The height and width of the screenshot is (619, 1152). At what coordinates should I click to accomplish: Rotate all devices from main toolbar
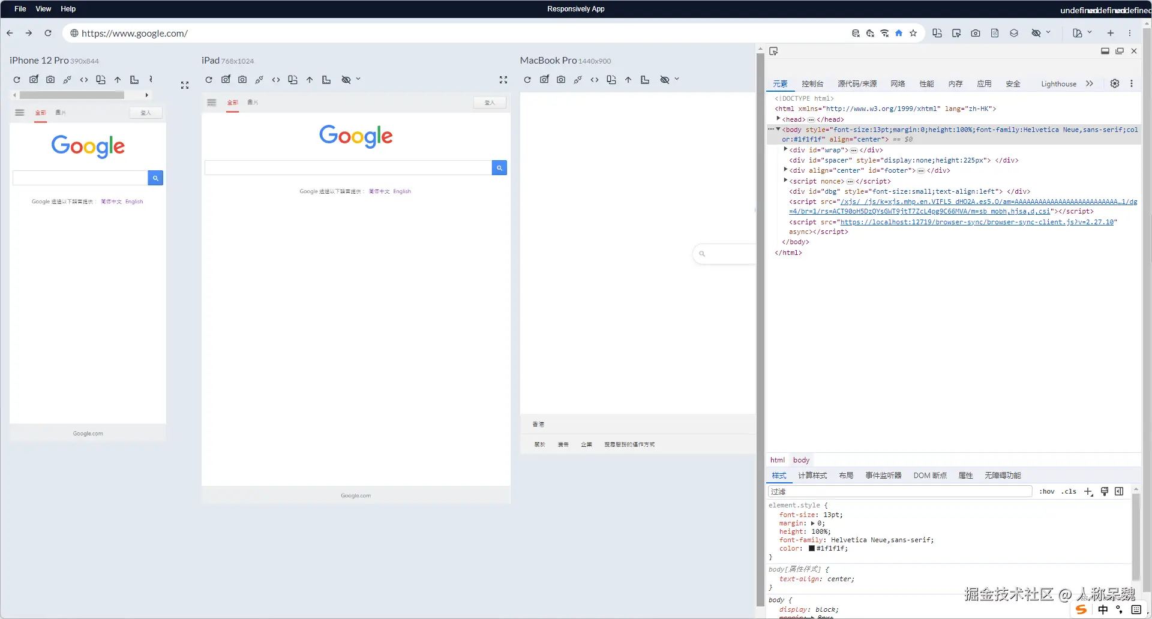[937, 33]
